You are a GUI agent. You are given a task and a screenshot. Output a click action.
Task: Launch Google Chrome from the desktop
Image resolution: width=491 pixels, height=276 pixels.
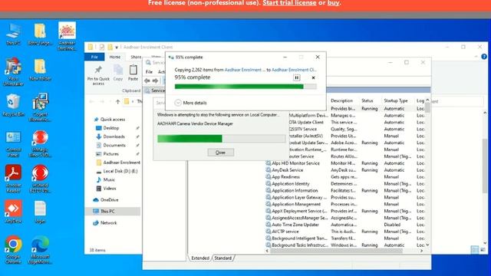pos(13,250)
